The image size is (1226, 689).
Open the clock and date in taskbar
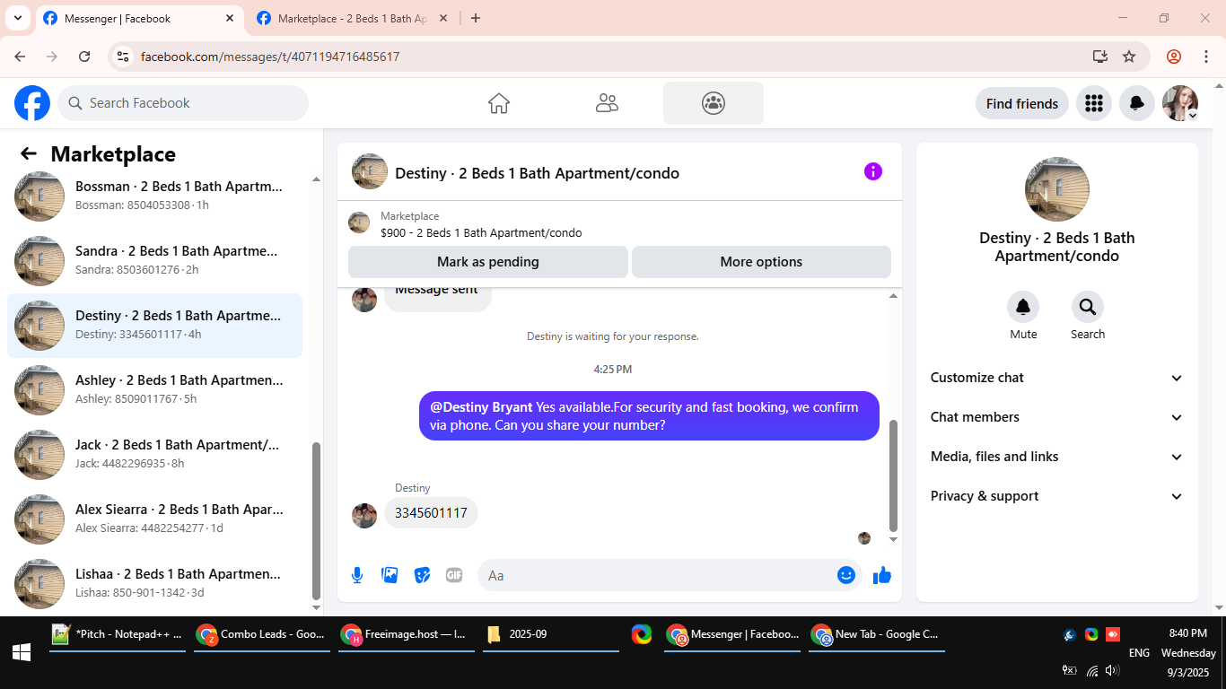click(1188, 652)
